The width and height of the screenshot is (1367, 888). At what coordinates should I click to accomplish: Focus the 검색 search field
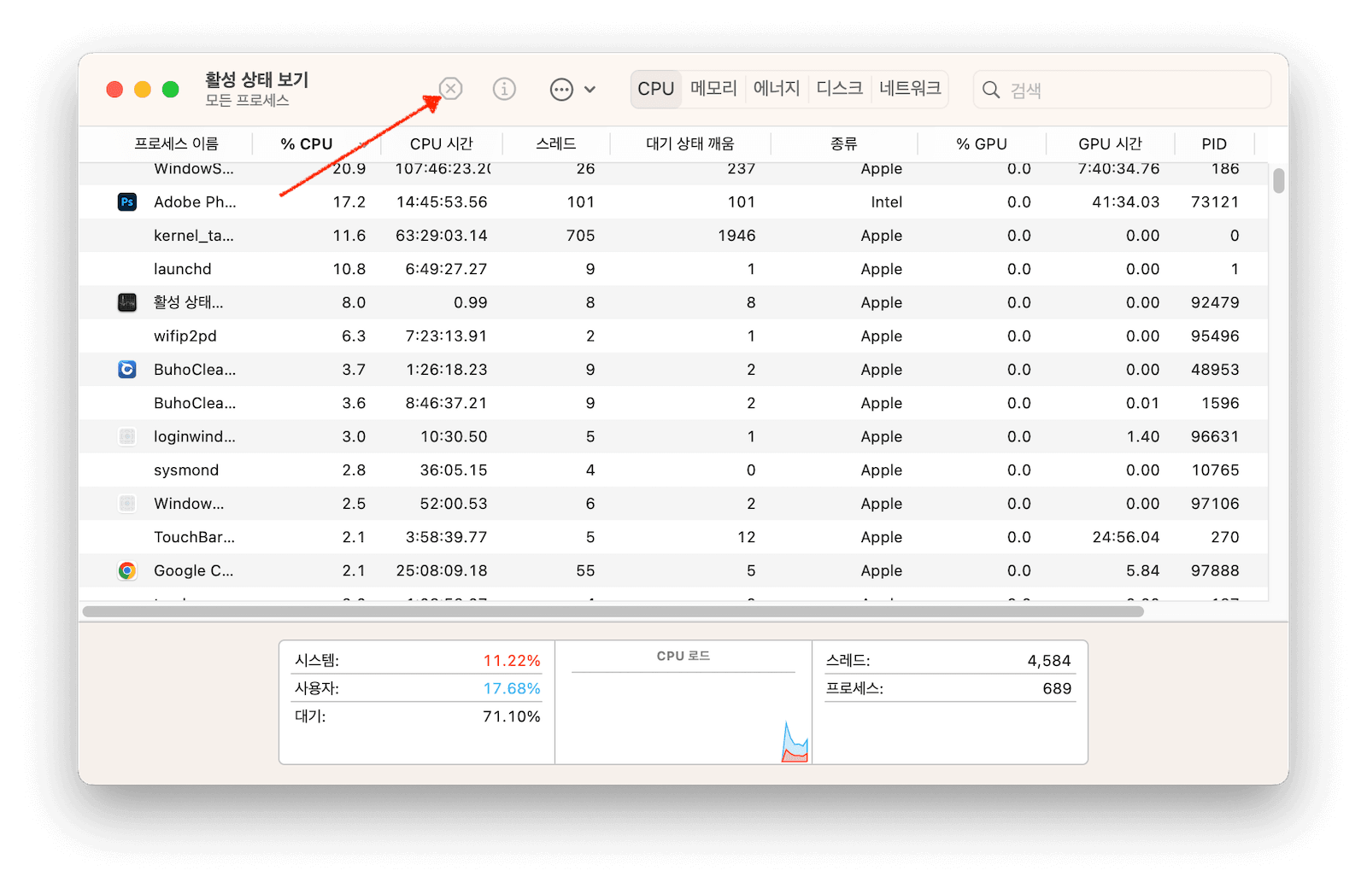pyautogui.click(x=1122, y=90)
